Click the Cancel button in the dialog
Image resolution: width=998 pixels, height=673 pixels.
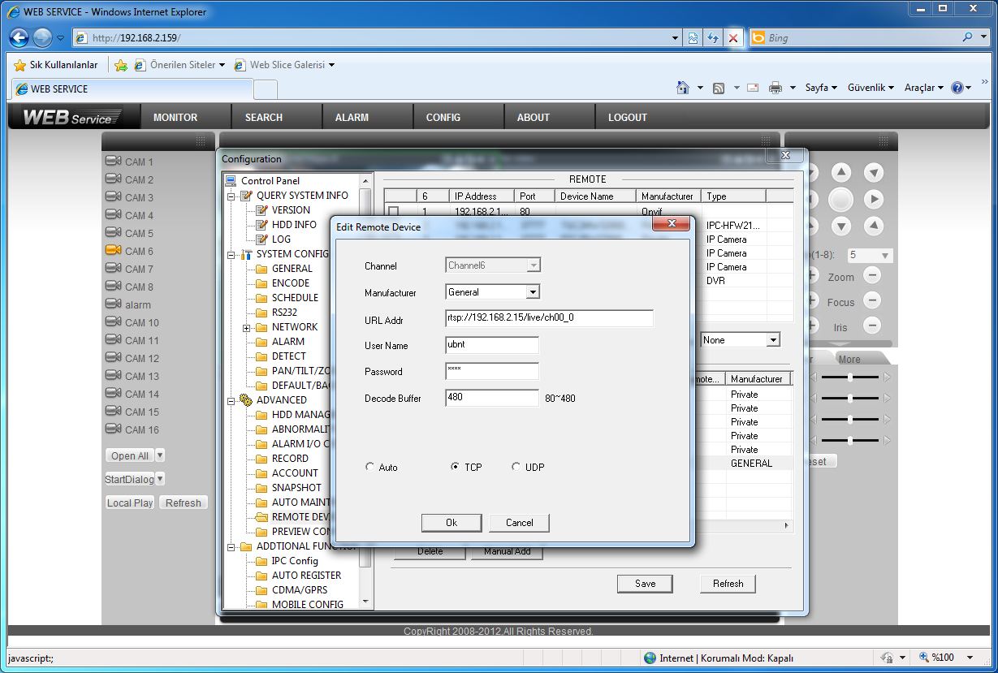click(x=520, y=523)
